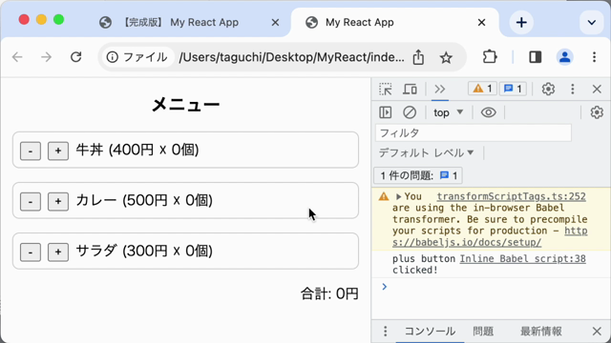Select the コンソール drawer tab

click(x=430, y=332)
